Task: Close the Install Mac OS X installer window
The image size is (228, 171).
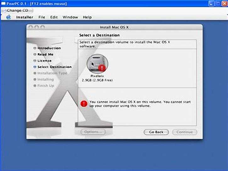Action: pos(31,27)
